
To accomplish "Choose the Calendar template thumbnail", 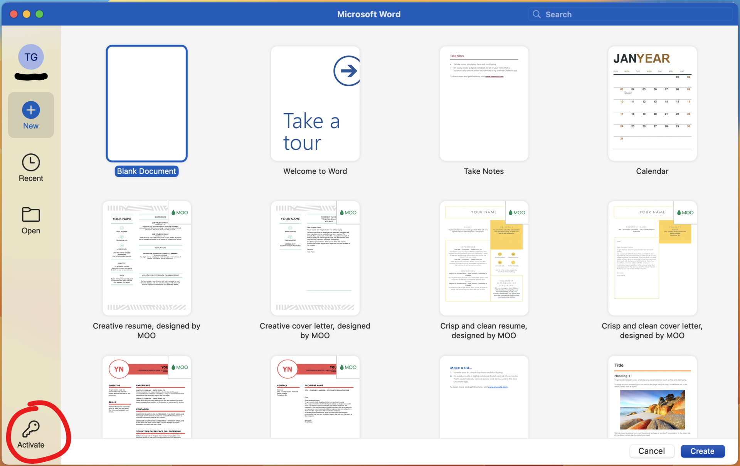I will (x=652, y=104).
